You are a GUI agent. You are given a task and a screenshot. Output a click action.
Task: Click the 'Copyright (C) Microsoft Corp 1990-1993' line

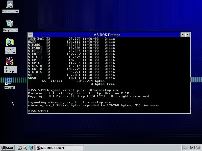coord(90,96)
